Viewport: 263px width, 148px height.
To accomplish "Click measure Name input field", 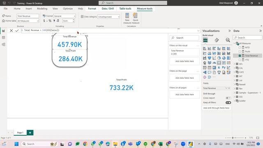I will coord(28,16).
